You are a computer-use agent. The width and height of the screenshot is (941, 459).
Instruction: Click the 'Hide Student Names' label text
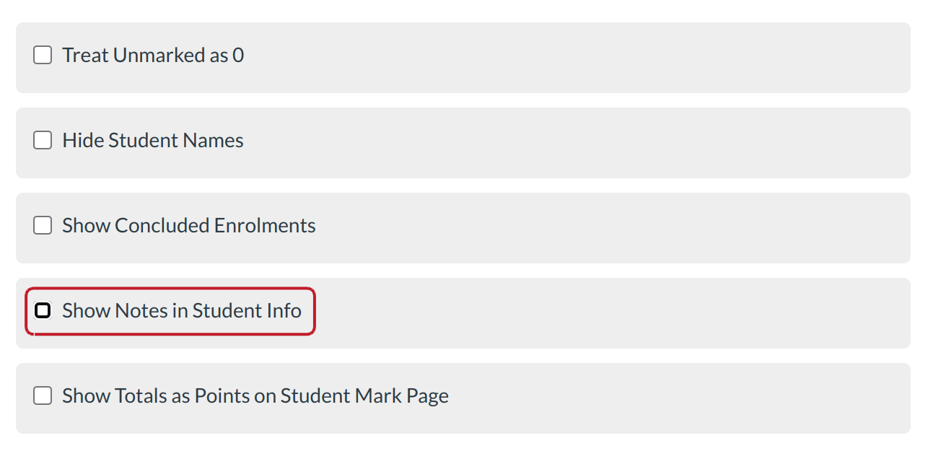coord(152,141)
